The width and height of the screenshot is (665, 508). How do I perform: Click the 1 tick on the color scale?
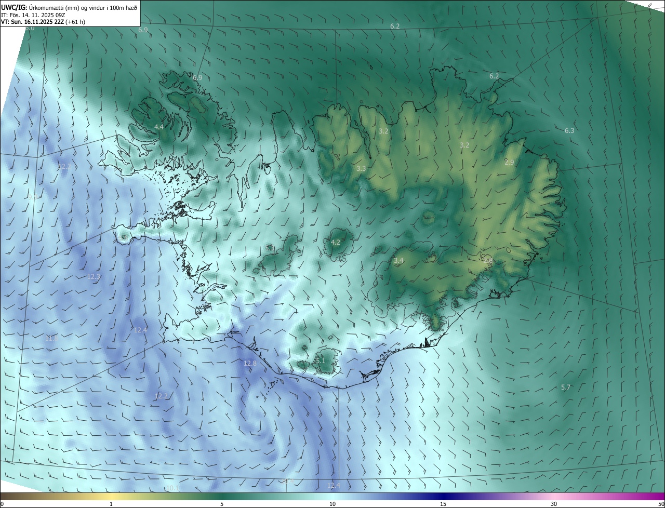click(x=111, y=504)
